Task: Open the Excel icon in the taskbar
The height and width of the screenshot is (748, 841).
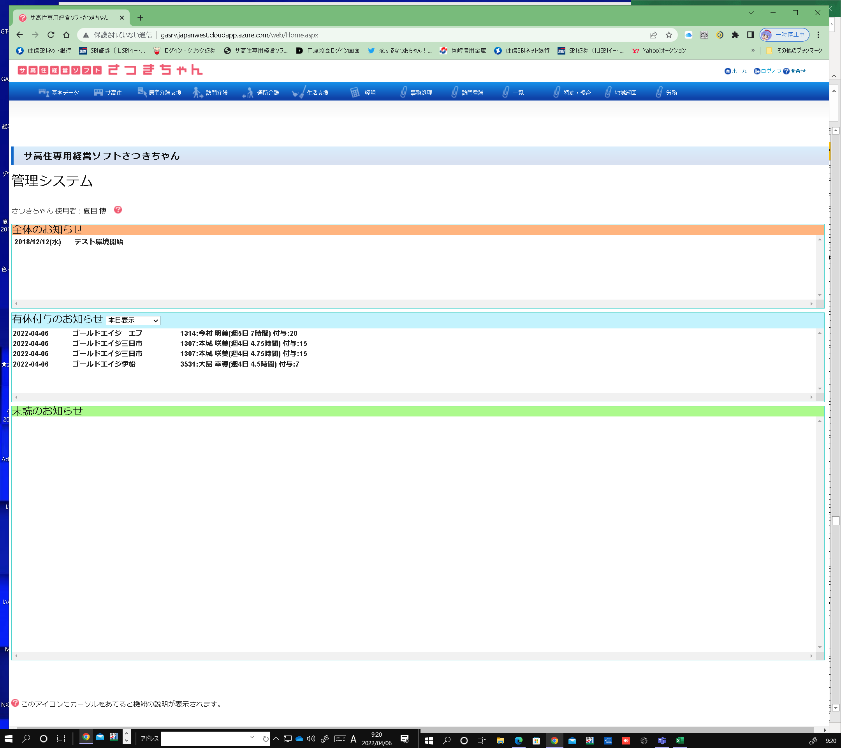Action: 680,741
